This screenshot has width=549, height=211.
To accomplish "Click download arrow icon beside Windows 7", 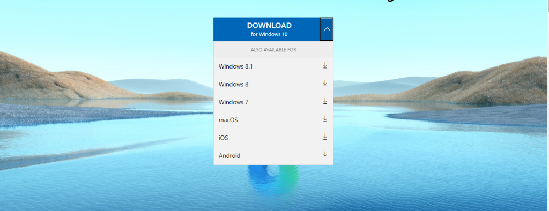I will pos(325,101).
